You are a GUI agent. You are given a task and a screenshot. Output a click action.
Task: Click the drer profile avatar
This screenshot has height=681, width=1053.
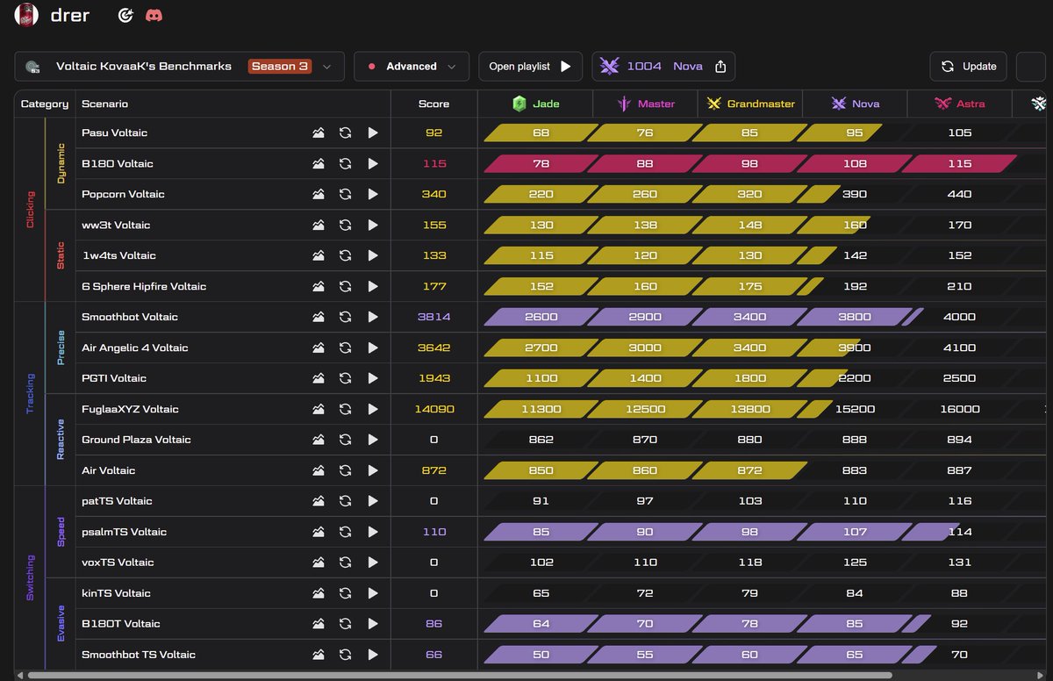click(x=26, y=15)
